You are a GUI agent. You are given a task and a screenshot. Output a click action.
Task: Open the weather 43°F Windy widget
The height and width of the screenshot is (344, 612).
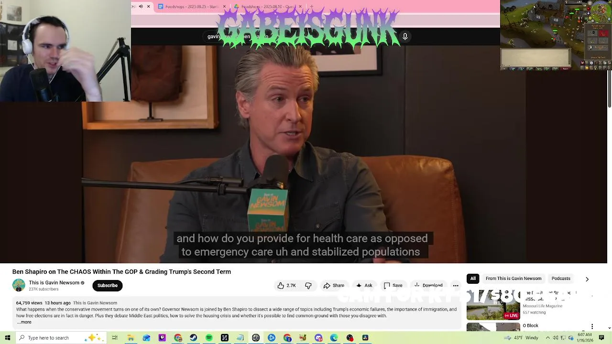(521, 338)
